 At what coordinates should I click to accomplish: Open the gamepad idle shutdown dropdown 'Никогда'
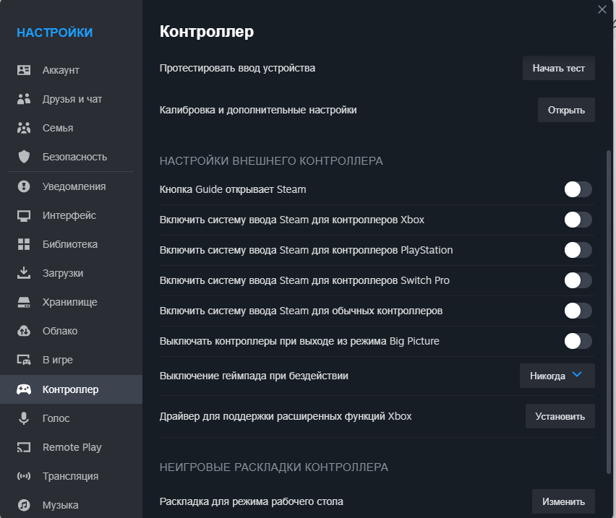557,376
